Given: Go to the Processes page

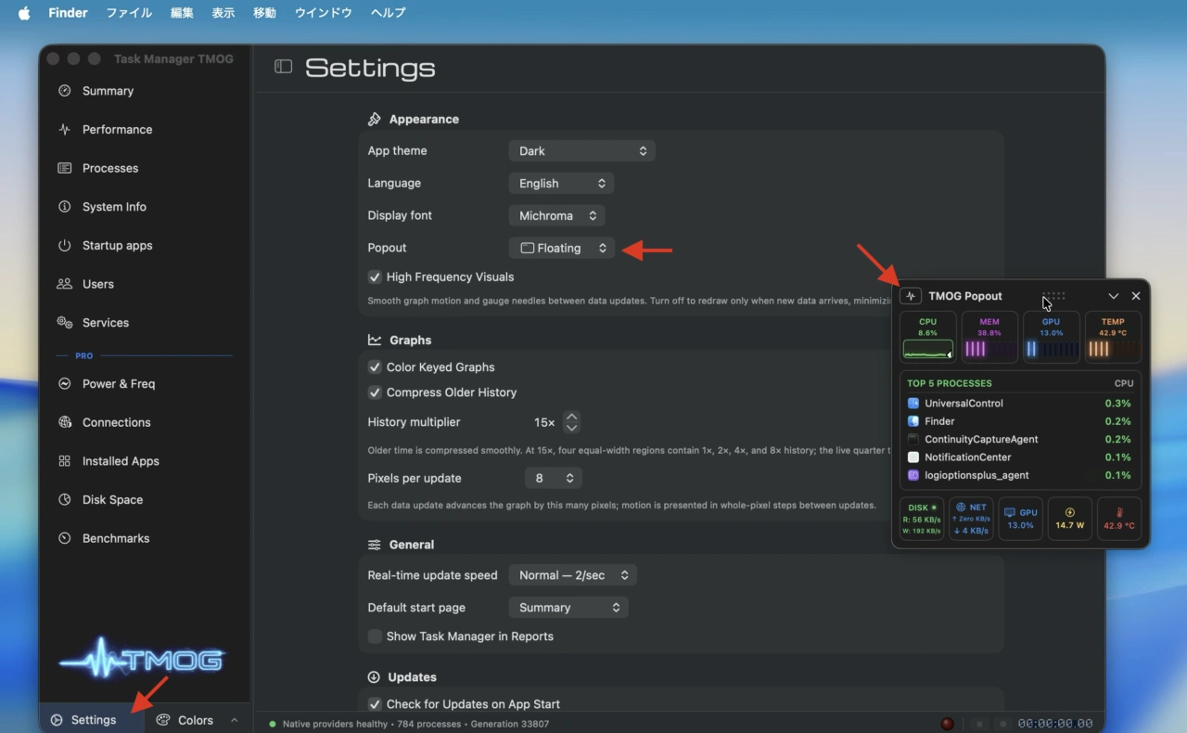Looking at the screenshot, I should 109,168.
